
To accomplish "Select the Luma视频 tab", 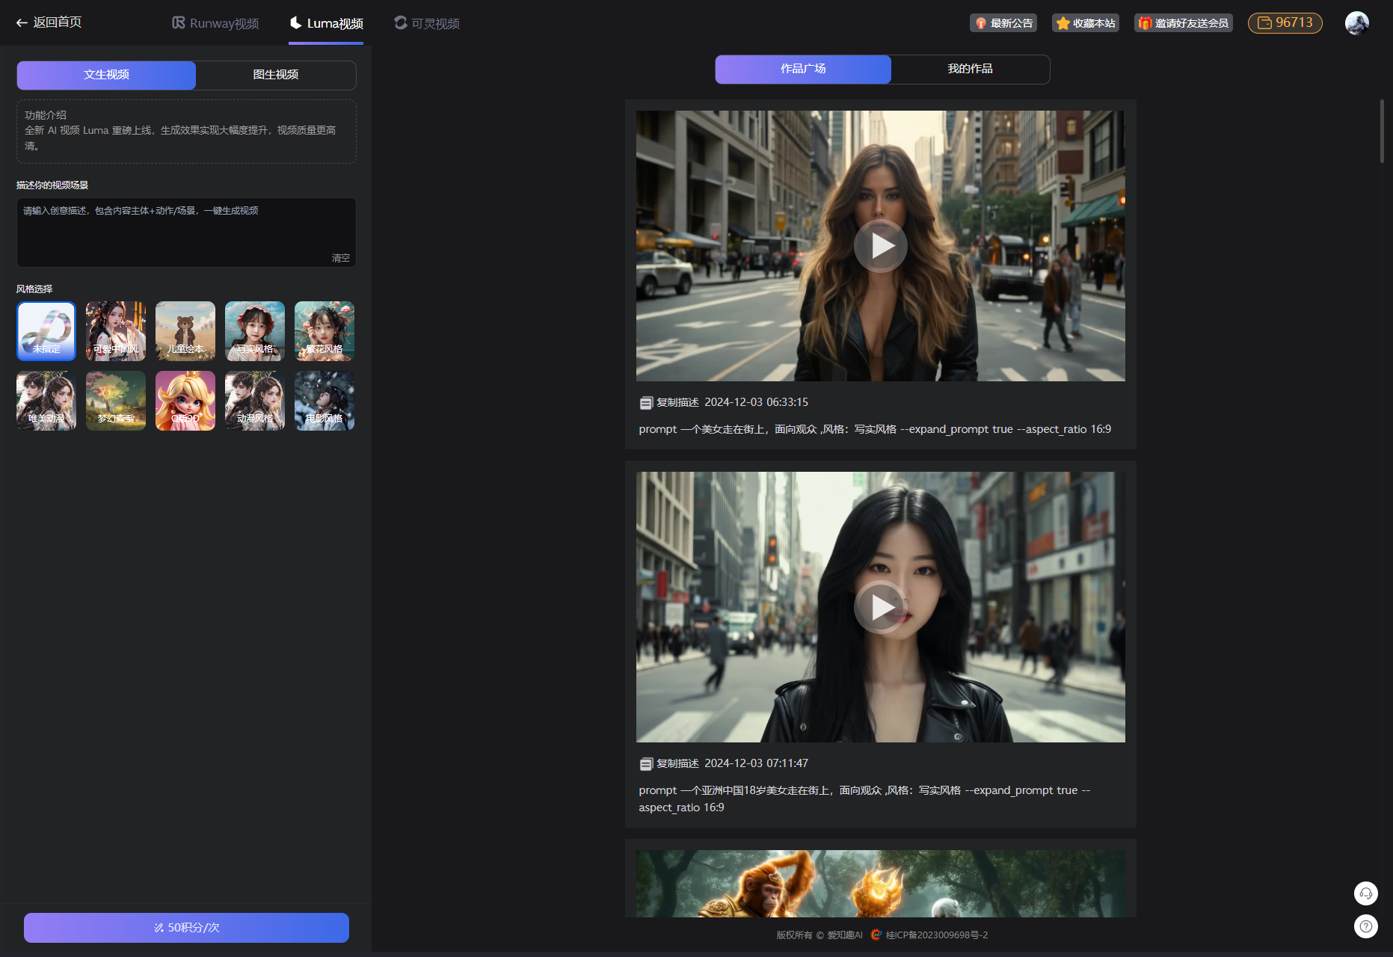I will click(x=326, y=23).
